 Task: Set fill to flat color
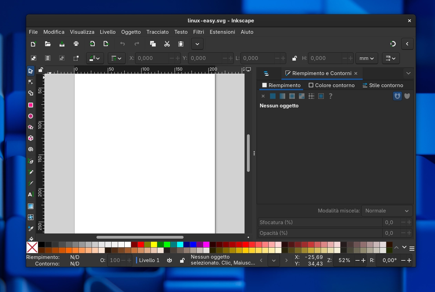pyautogui.click(x=273, y=96)
